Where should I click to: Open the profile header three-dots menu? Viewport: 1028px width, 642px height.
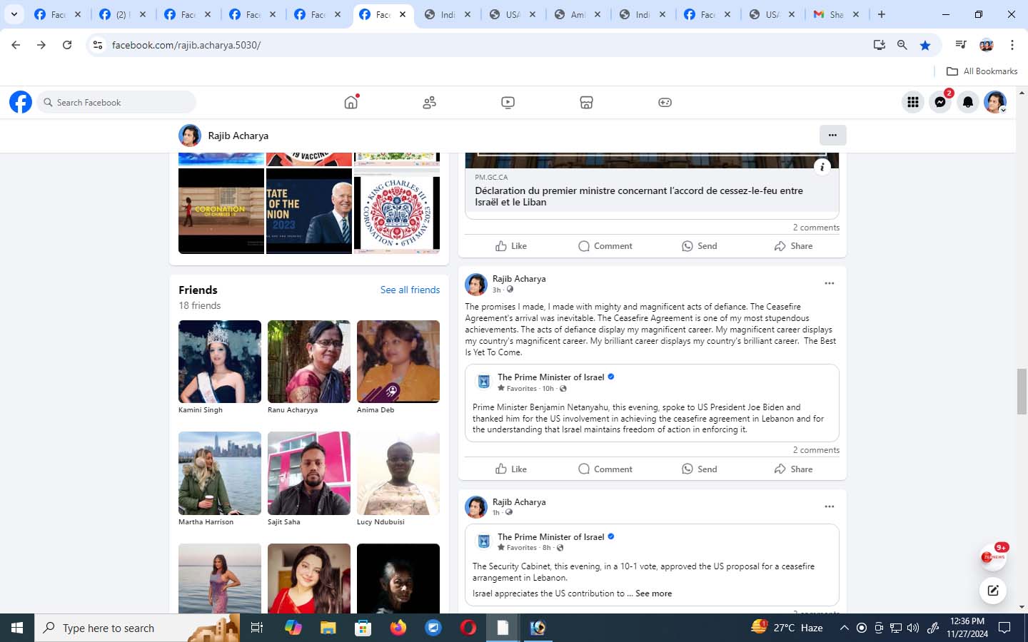[x=832, y=135]
